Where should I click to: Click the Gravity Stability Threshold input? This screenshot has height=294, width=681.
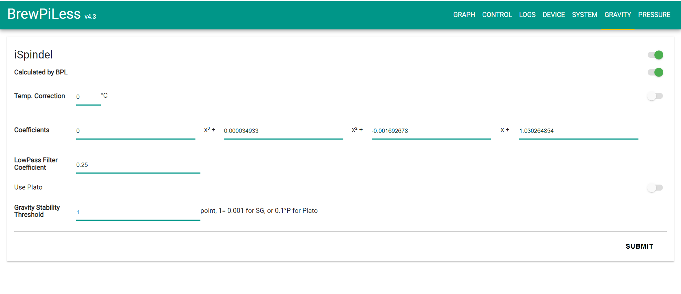pyautogui.click(x=138, y=213)
